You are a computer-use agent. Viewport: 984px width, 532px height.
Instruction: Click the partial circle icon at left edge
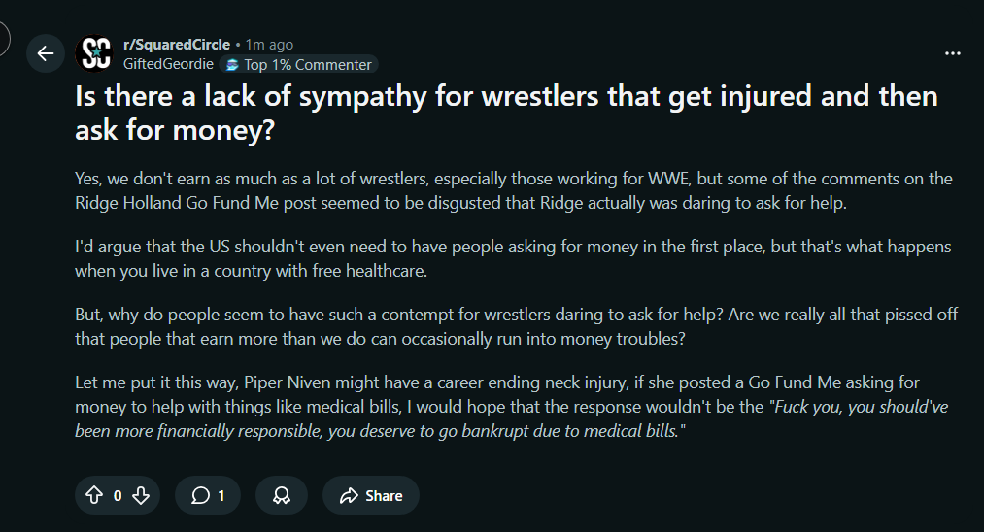(4, 39)
